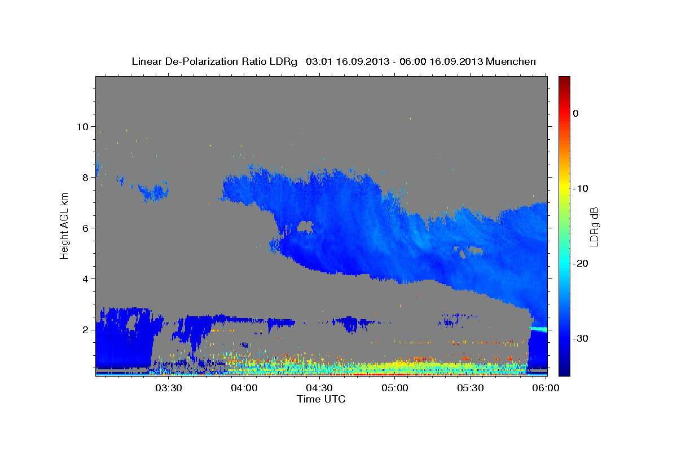Click the 05:00 time tick label
677x451 pixels.
pyautogui.click(x=395, y=388)
